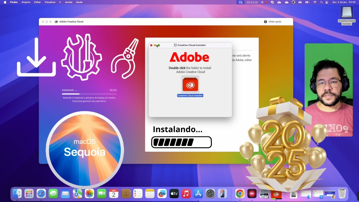This screenshot has height=202, width=359.
Task: Open the Finder menu
Action: (x=14, y=2)
